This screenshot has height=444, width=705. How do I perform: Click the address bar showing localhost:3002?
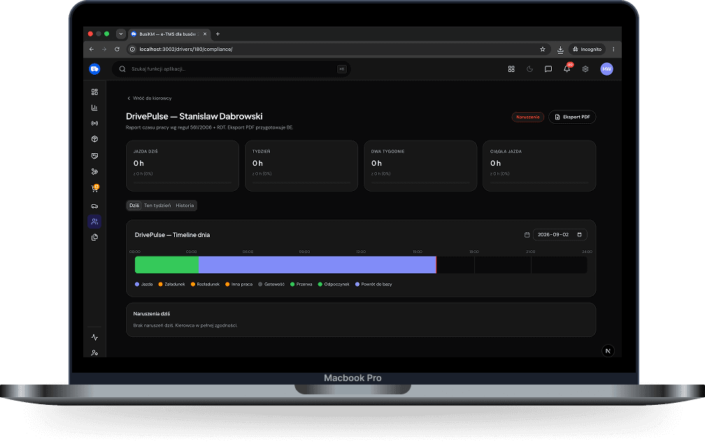337,49
